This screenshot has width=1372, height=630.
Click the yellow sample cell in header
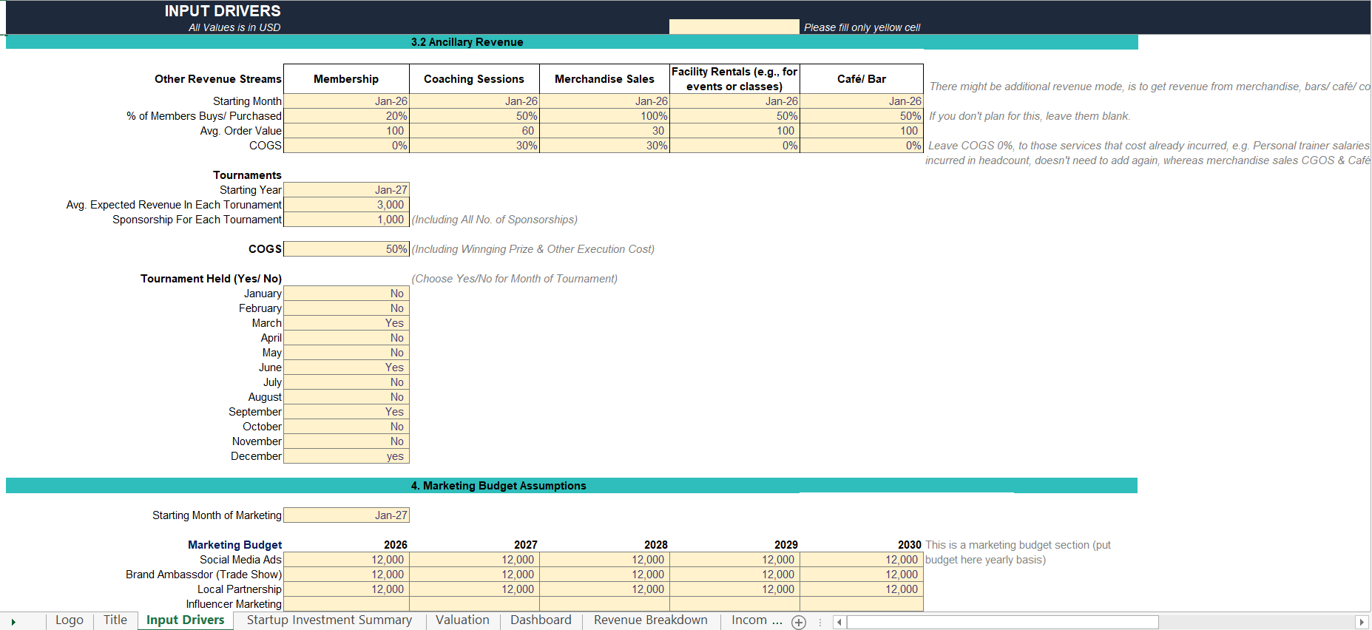[734, 27]
